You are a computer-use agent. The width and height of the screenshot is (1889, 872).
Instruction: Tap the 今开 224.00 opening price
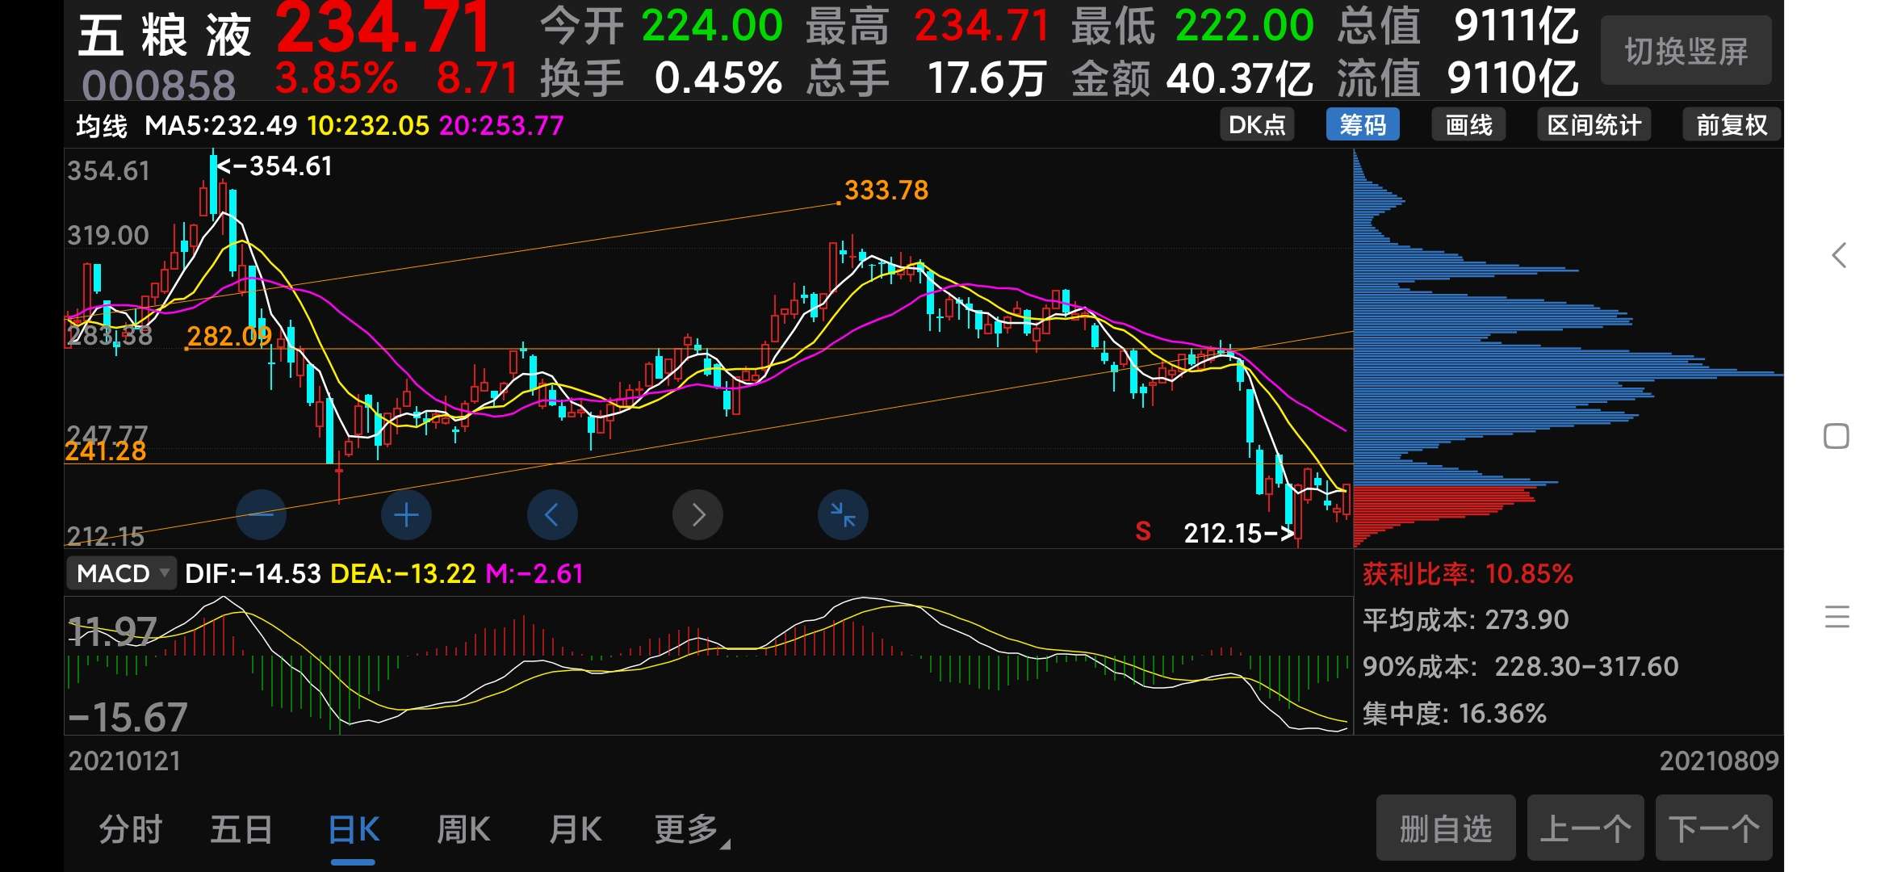pyautogui.click(x=662, y=26)
